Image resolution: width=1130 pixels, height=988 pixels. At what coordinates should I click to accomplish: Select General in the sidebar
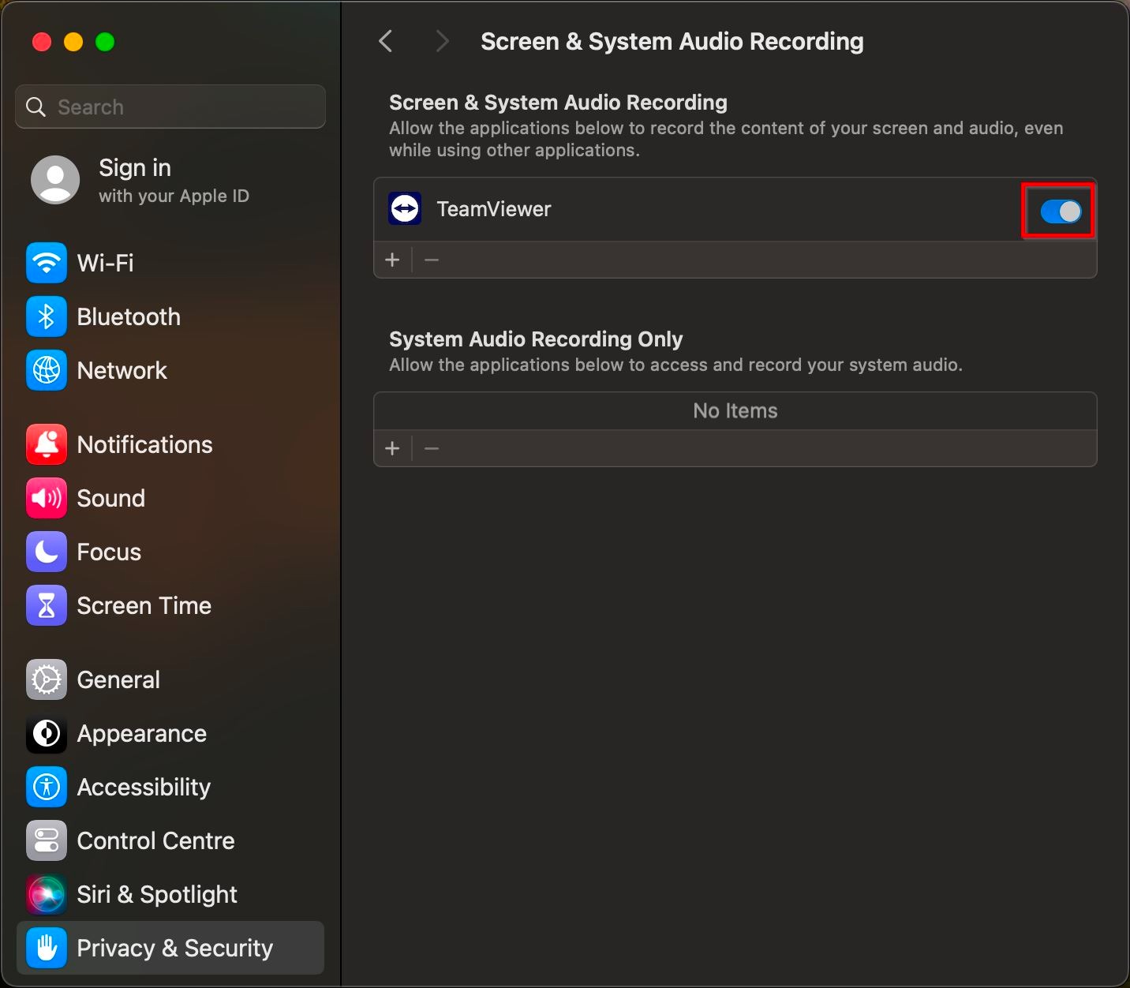tap(118, 679)
